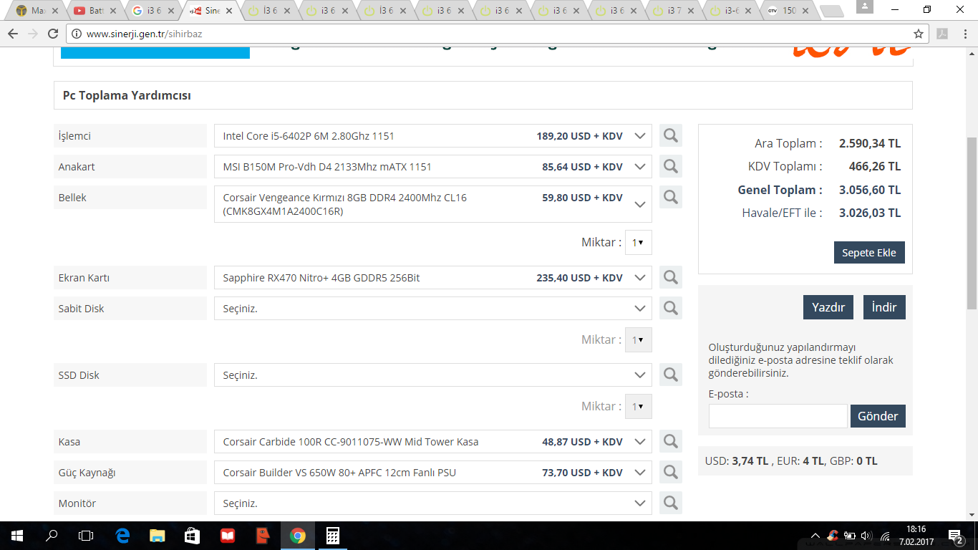Show hidden system tray icons
The image size is (978, 550).
(815, 536)
